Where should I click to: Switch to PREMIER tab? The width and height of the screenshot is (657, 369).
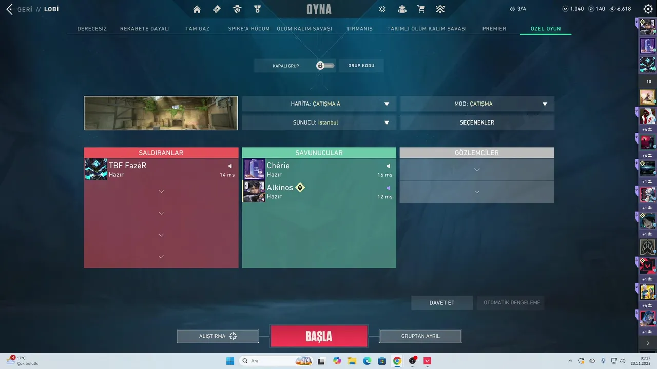(x=494, y=29)
